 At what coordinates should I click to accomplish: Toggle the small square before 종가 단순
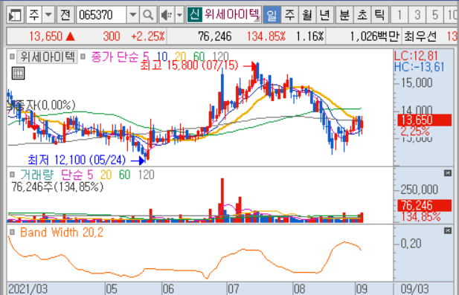[x=83, y=56]
